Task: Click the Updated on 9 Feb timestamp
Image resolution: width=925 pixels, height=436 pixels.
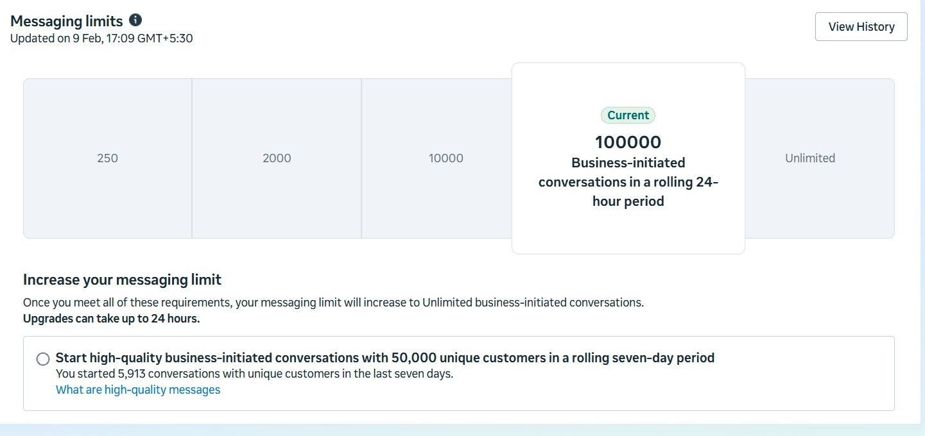Action: 99,38
